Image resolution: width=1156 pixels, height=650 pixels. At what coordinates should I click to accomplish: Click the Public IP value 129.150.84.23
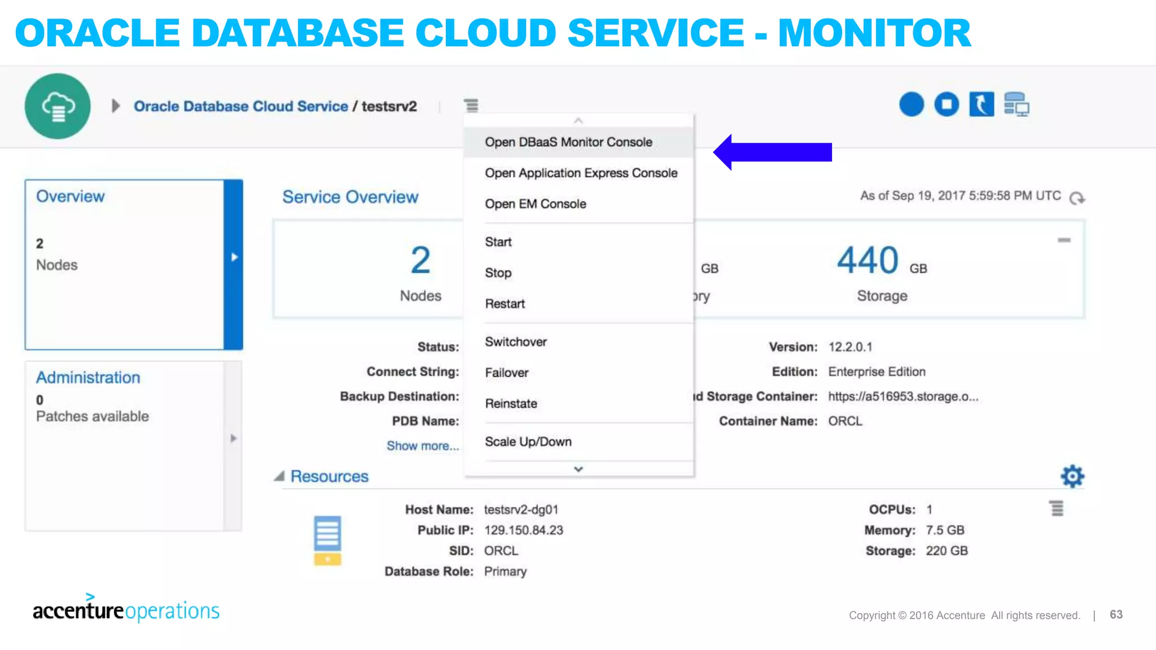coord(524,530)
